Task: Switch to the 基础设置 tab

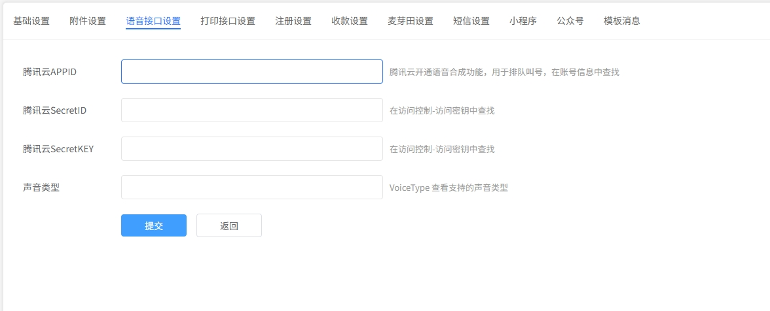Action: 31,21
